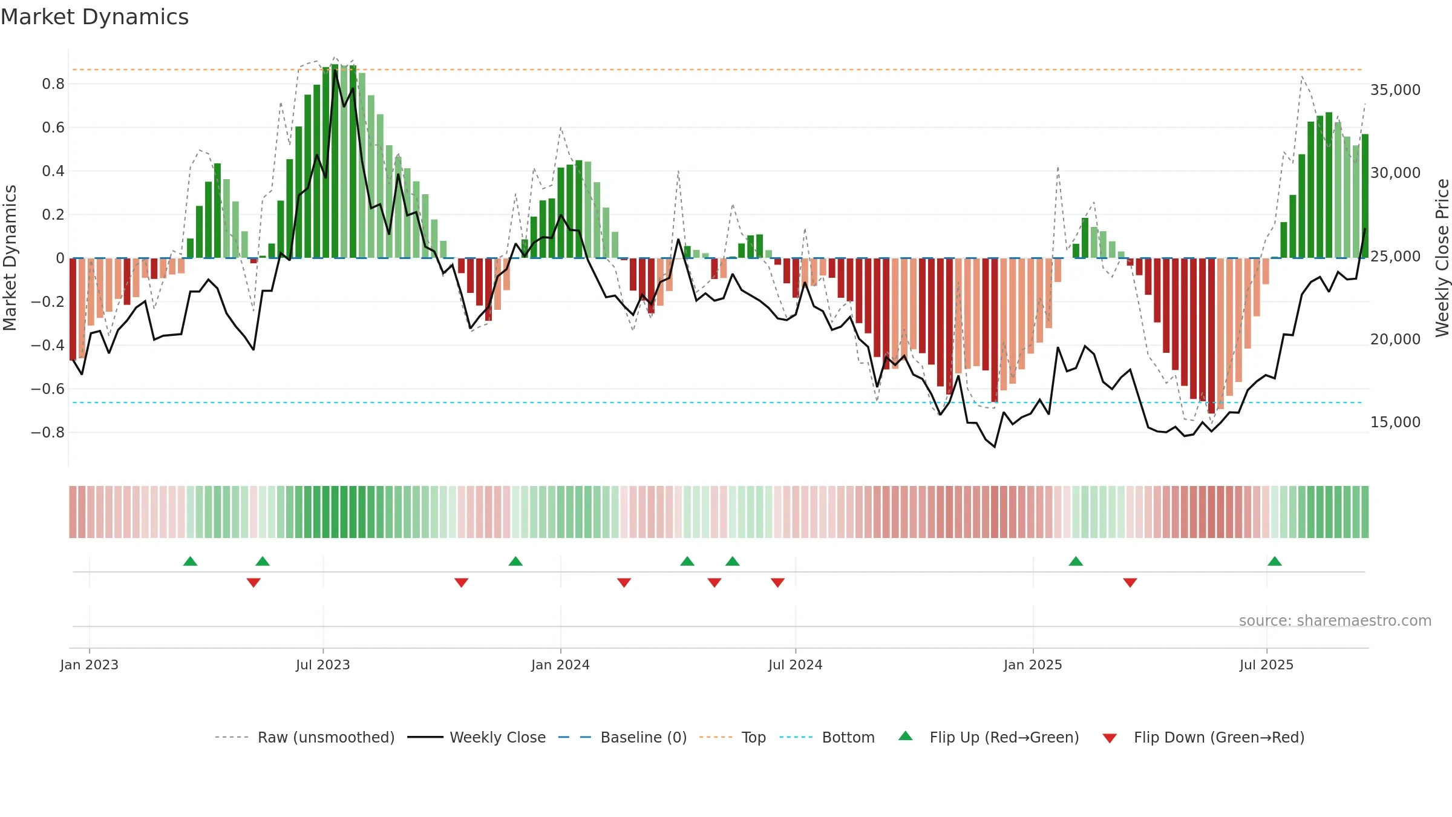Click the green flip-up marker just before Jan 2024
Screen dimensions: 1452x817
[x=515, y=561]
